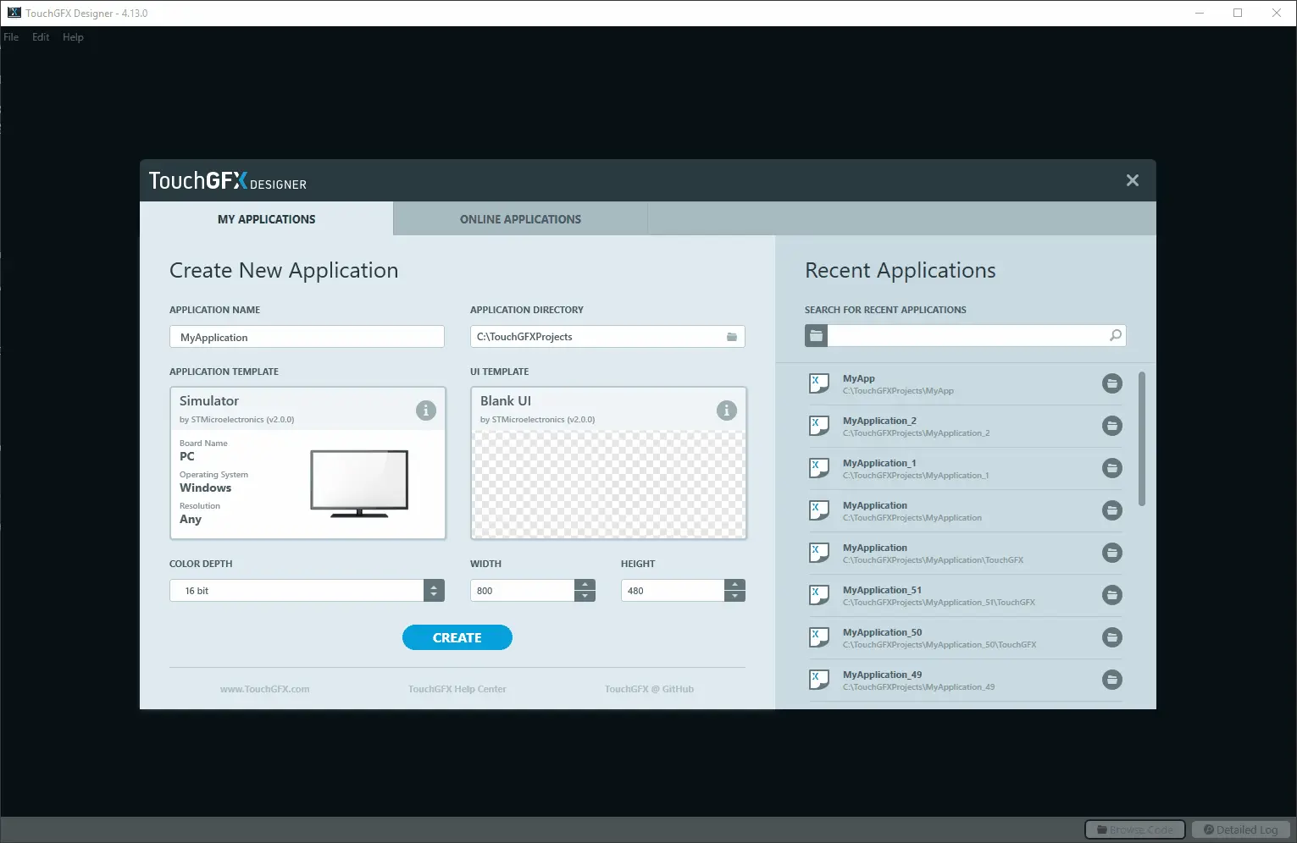Click the TouchGFX Designer logo
The height and width of the screenshot is (843, 1297).
pyautogui.click(x=228, y=181)
